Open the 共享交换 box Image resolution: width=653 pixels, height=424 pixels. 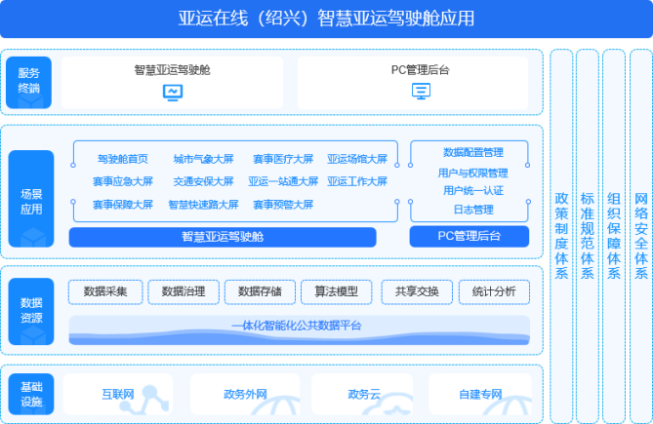pos(417,291)
